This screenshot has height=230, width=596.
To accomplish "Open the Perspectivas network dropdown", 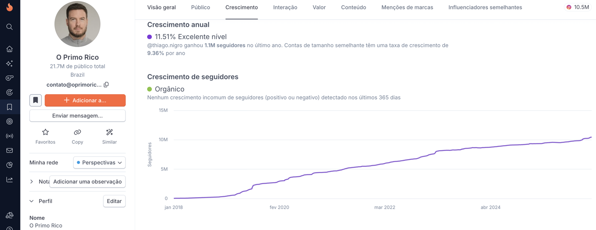I will coord(99,163).
